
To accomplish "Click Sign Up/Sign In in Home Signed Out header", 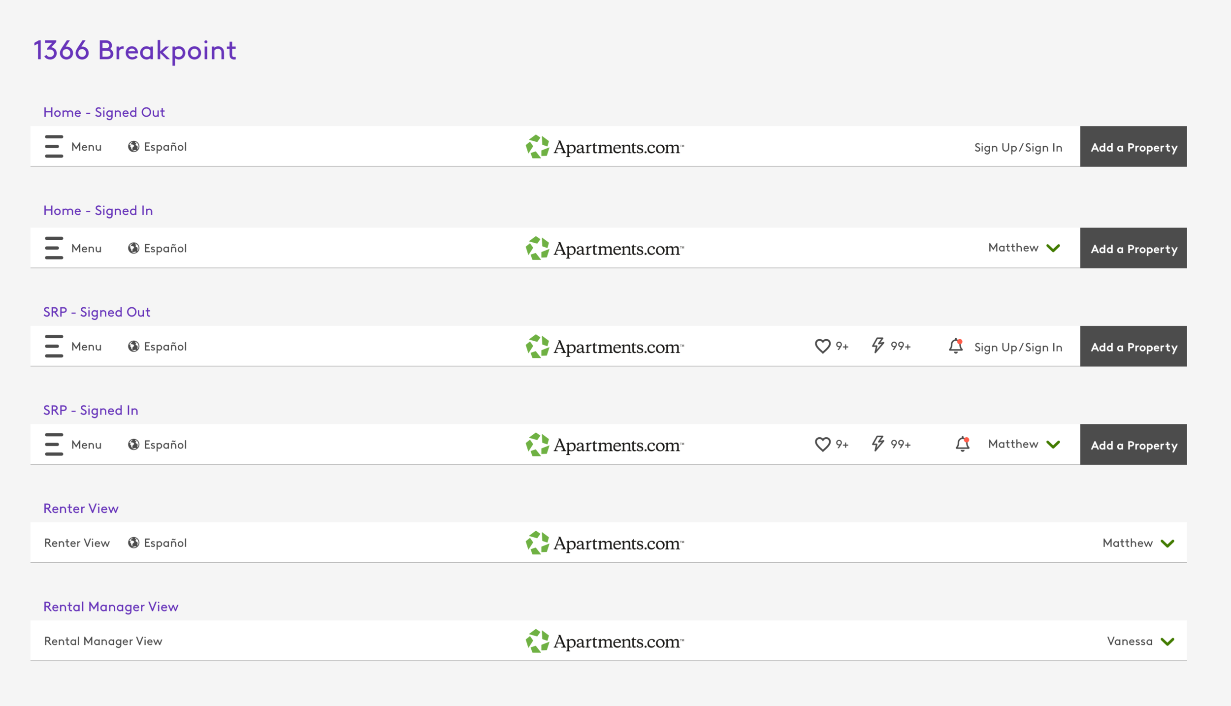I will coord(1018,148).
